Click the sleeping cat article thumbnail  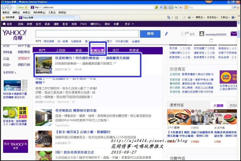(44, 139)
